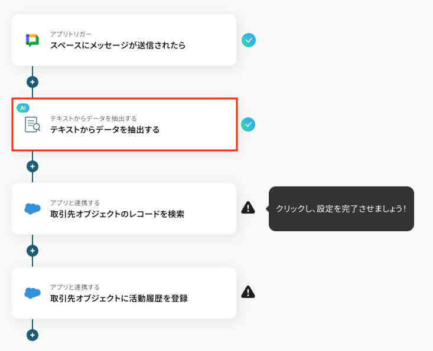
Task: Add a step below the レコードを検索 card
Action: click(32, 251)
